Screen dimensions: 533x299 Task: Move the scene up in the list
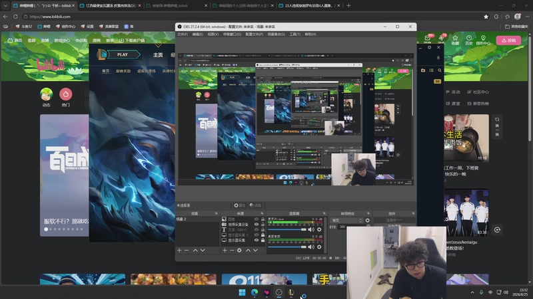[195, 250]
